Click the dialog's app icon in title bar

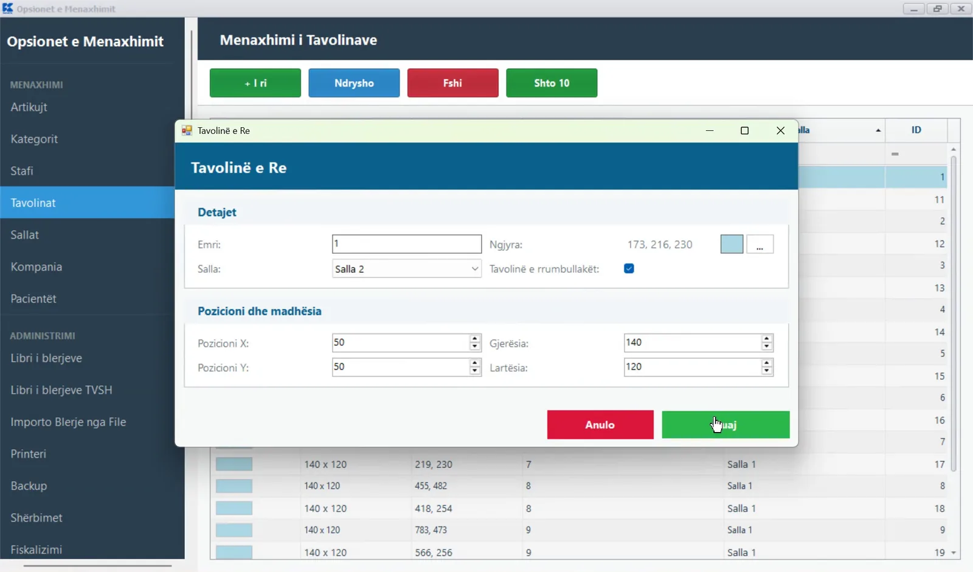coord(187,131)
